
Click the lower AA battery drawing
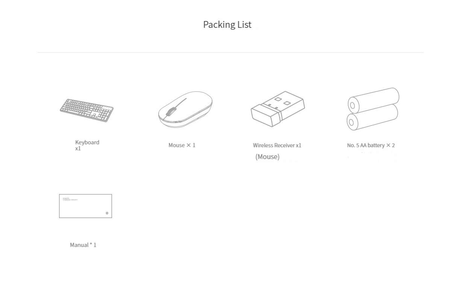click(372, 117)
